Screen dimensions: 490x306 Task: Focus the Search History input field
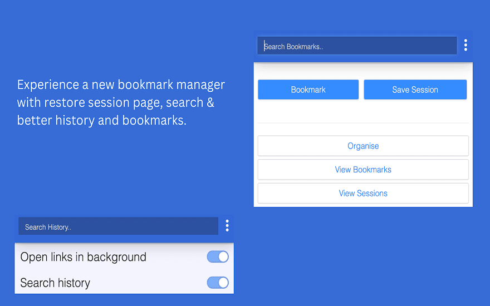pyautogui.click(x=119, y=226)
